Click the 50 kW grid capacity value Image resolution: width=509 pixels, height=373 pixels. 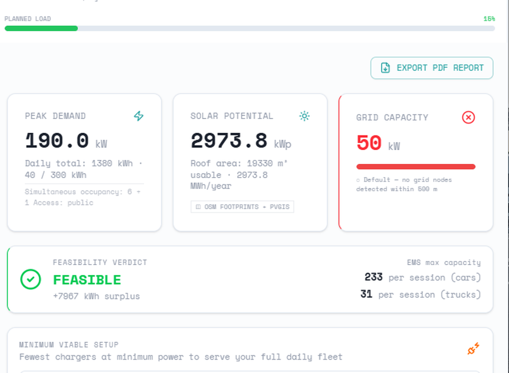pyautogui.click(x=378, y=143)
